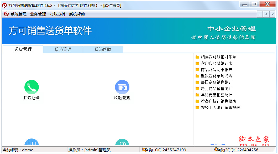This screenshot has height=154, width=278.
Task: Click the red app logo in menu bar
Action: click(6, 14)
